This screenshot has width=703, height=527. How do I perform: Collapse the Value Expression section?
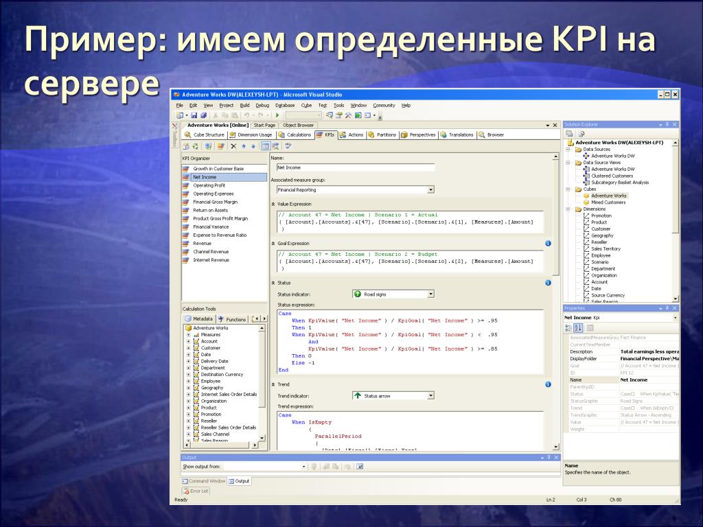pos(273,204)
